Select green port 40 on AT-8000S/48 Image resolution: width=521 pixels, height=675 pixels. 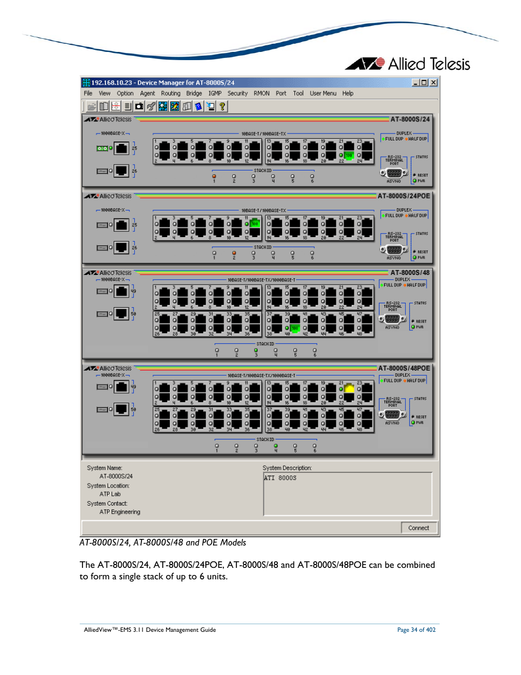point(295,328)
